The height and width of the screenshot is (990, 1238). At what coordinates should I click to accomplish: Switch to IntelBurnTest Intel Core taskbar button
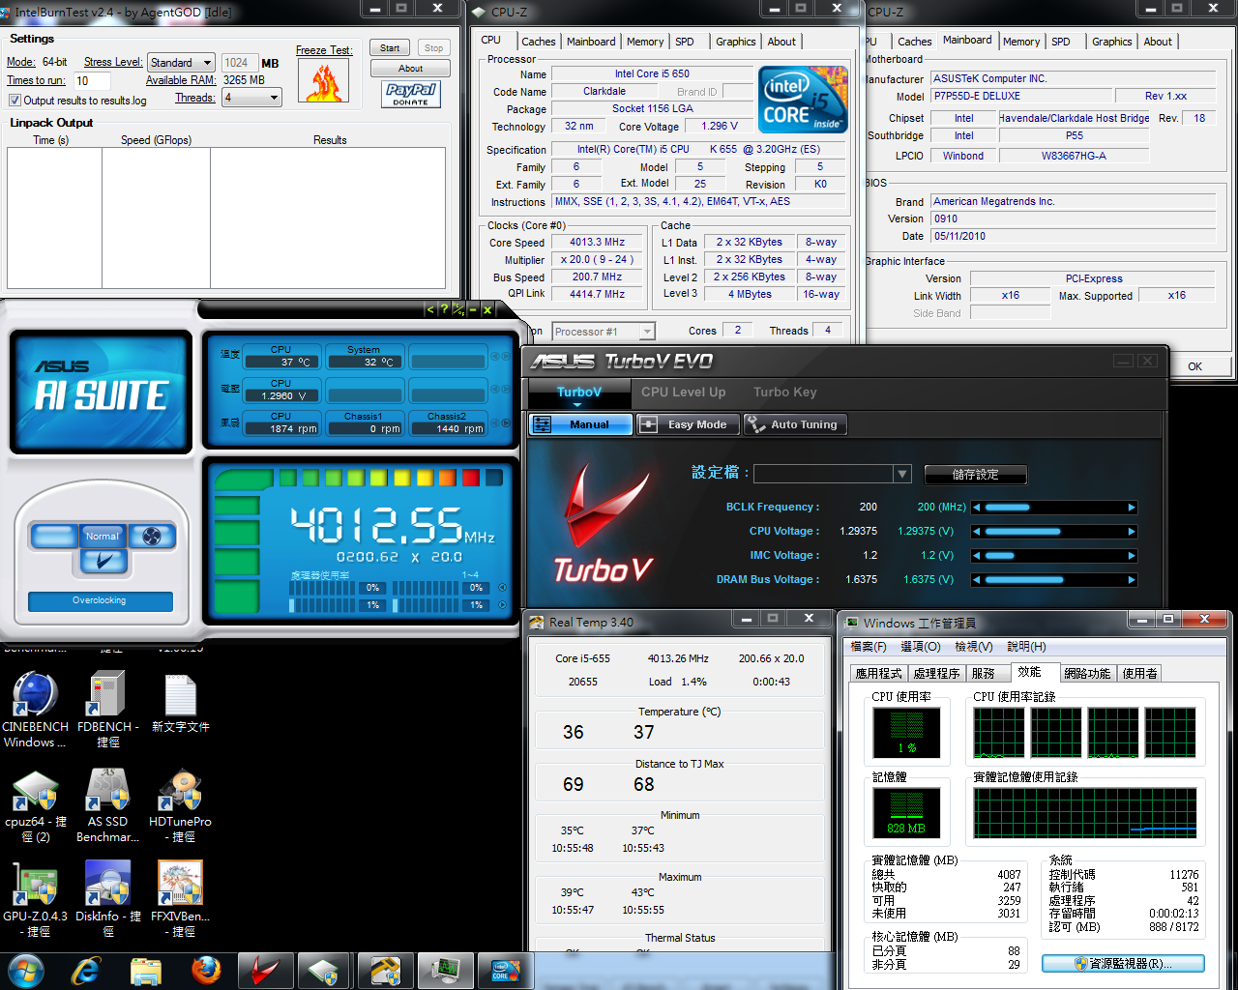point(504,971)
